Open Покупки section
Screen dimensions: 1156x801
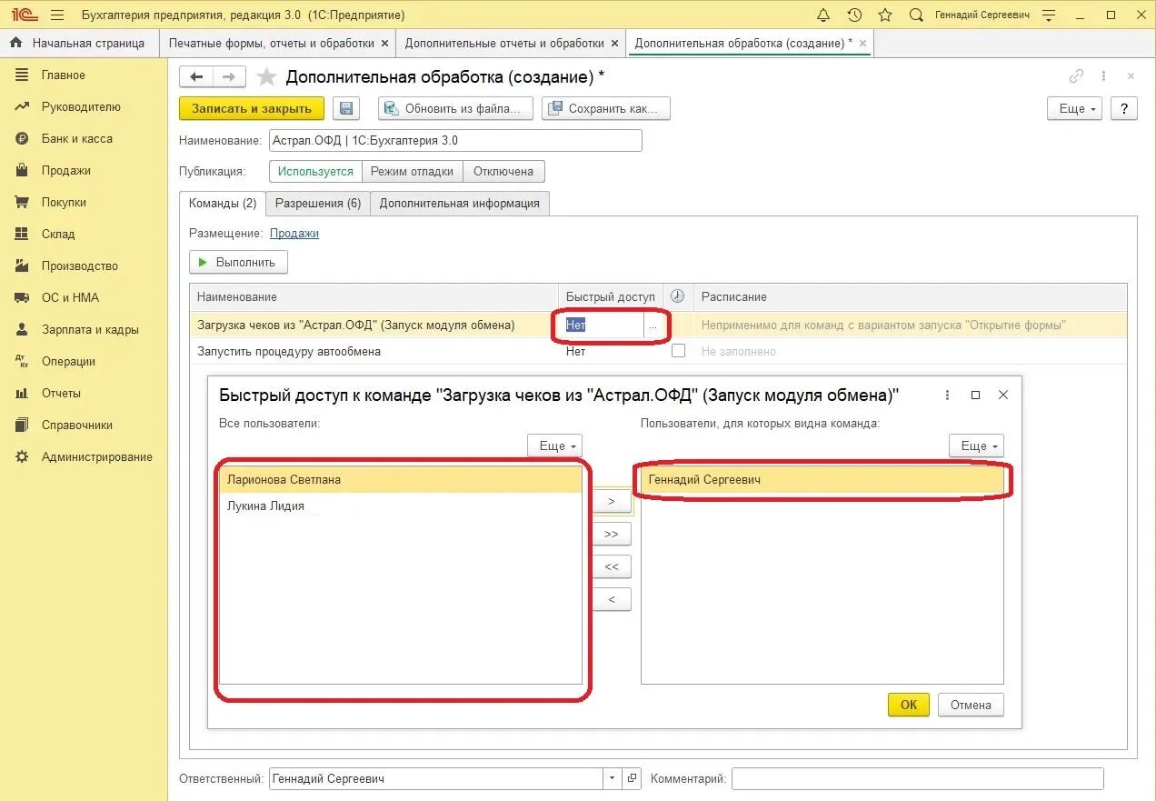(x=64, y=202)
